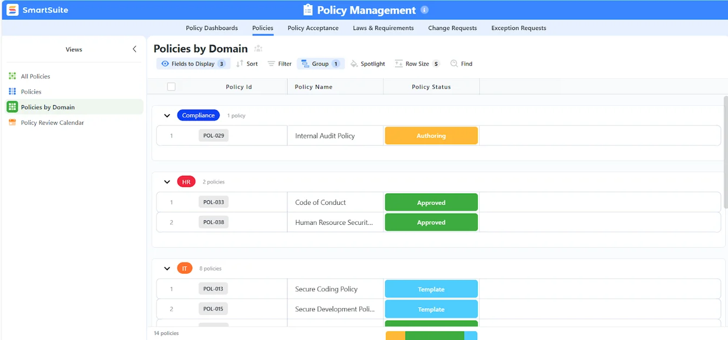Click the blue Policies view icon
Screen dimensions: 728x340
pos(12,91)
